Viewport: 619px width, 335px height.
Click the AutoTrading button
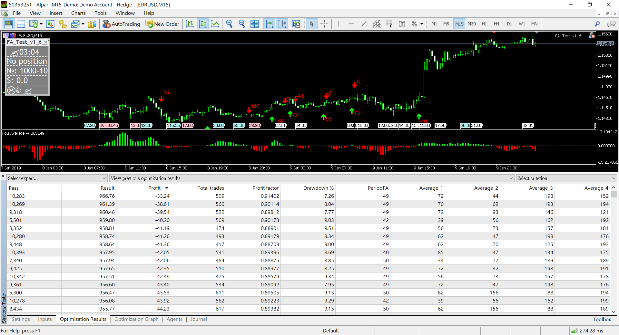point(121,24)
